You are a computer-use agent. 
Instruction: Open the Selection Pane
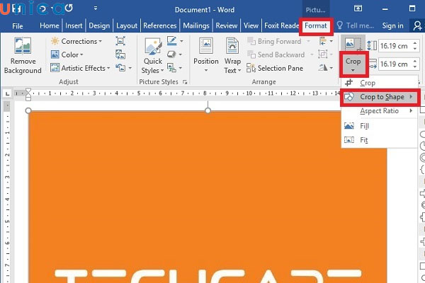click(x=275, y=68)
